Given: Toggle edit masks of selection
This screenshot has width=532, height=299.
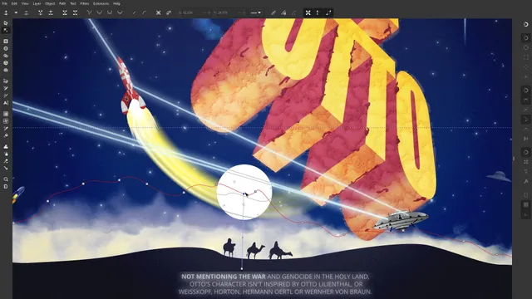Looking at the screenshot, I should pyautogui.click(x=293, y=13).
